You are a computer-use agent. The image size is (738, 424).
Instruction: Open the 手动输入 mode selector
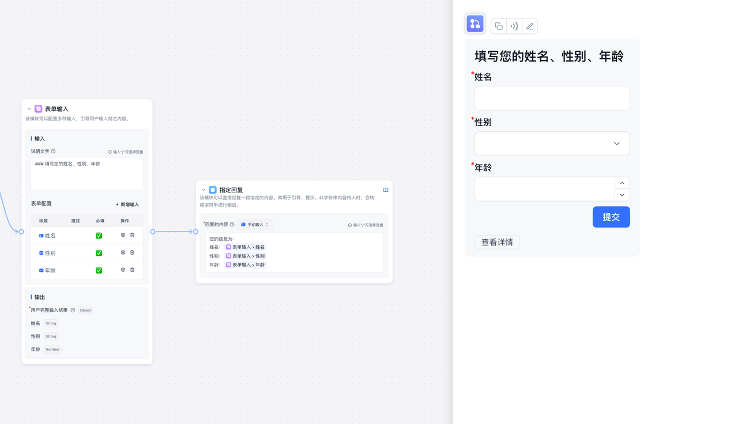tap(254, 225)
